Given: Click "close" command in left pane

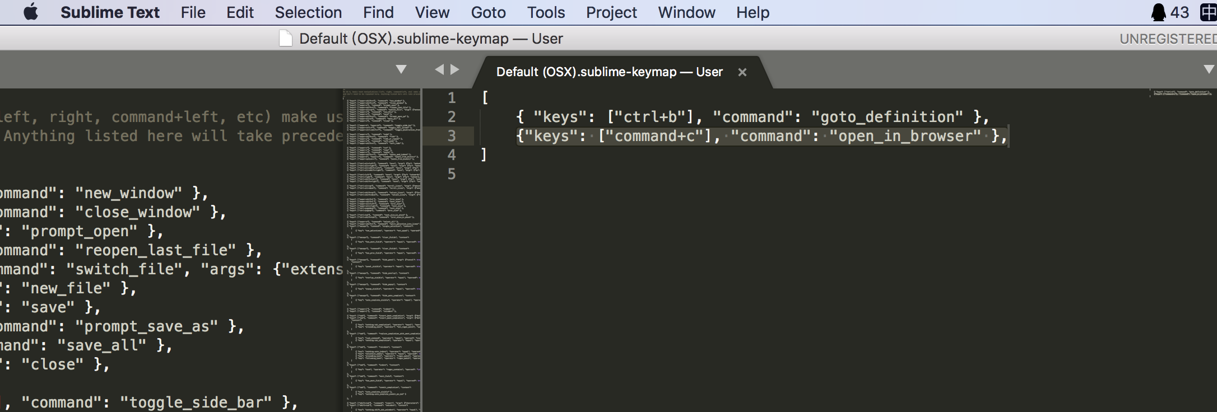Looking at the screenshot, I should point(53,364).
